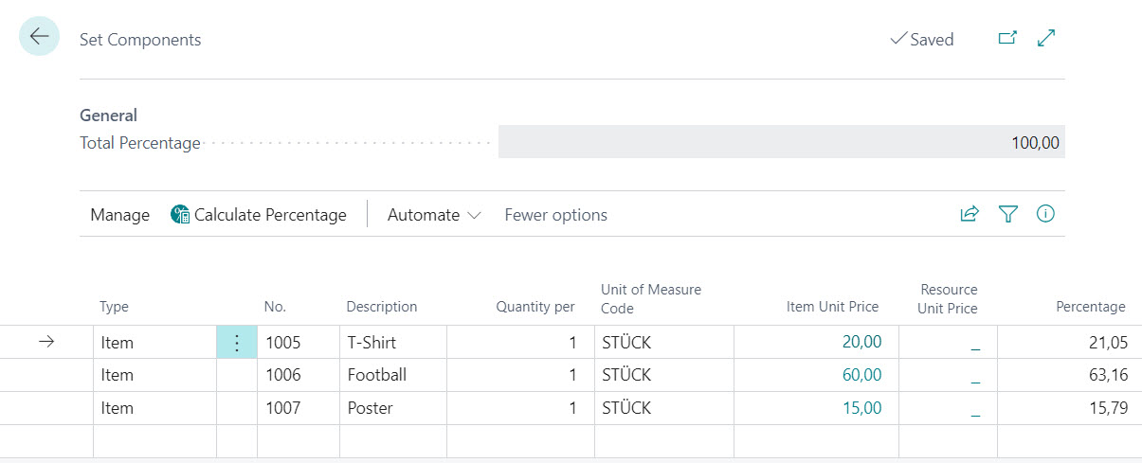Click the Calculate Percentage calculator icon
Screen dimensions: 1142x463
coord(180,215)
